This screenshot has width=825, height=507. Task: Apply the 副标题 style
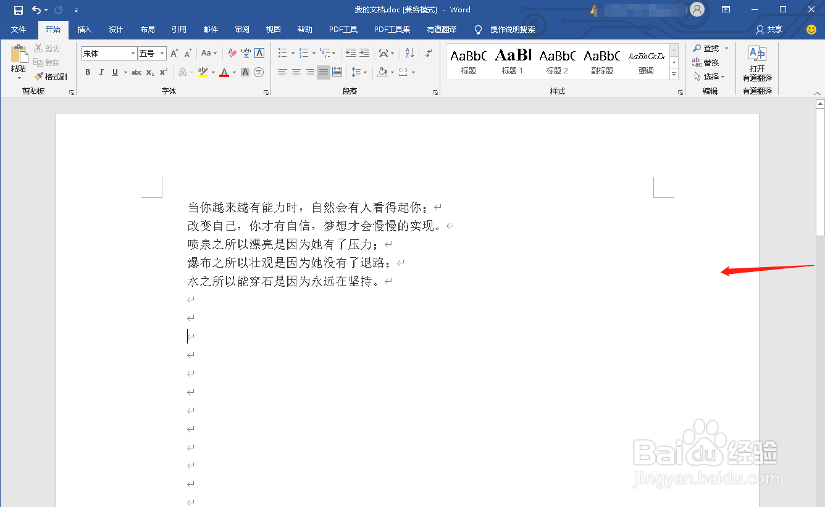pos(601,62)
